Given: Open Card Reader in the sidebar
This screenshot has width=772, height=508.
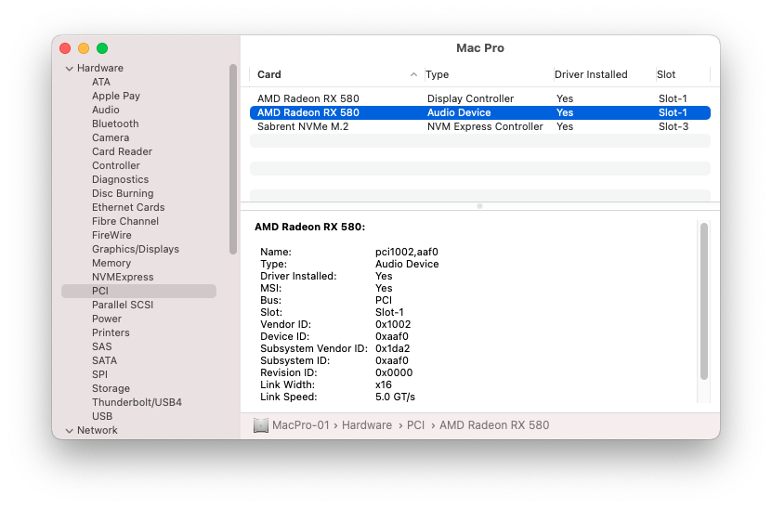Looking at the screenshot, I should pos(122,151).
